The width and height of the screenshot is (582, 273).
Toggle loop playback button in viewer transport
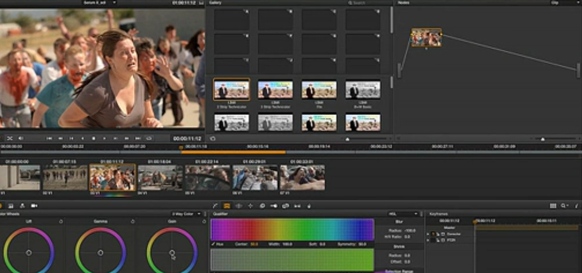149,138
